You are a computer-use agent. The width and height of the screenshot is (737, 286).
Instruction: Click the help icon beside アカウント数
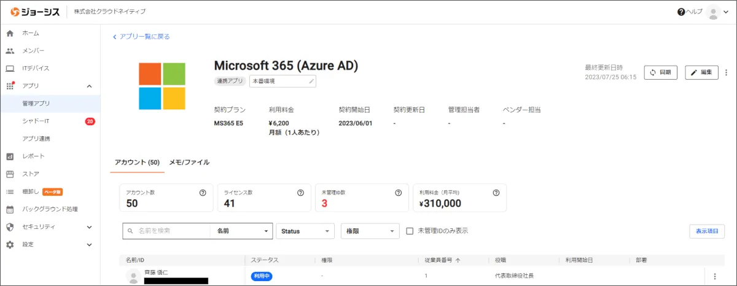[x=203, y=193]
